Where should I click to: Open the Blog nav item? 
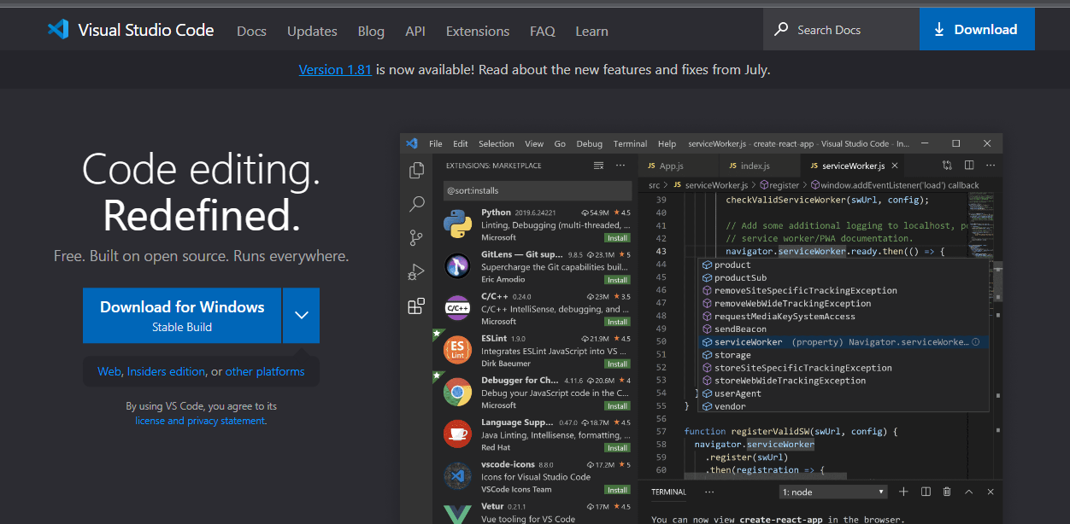pos(371,31)
